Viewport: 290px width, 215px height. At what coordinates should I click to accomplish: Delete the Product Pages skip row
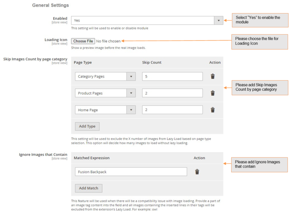pyautogui.click(x=212, y=93)
